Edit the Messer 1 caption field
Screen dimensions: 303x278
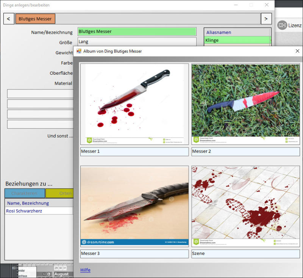click(134, 152)
